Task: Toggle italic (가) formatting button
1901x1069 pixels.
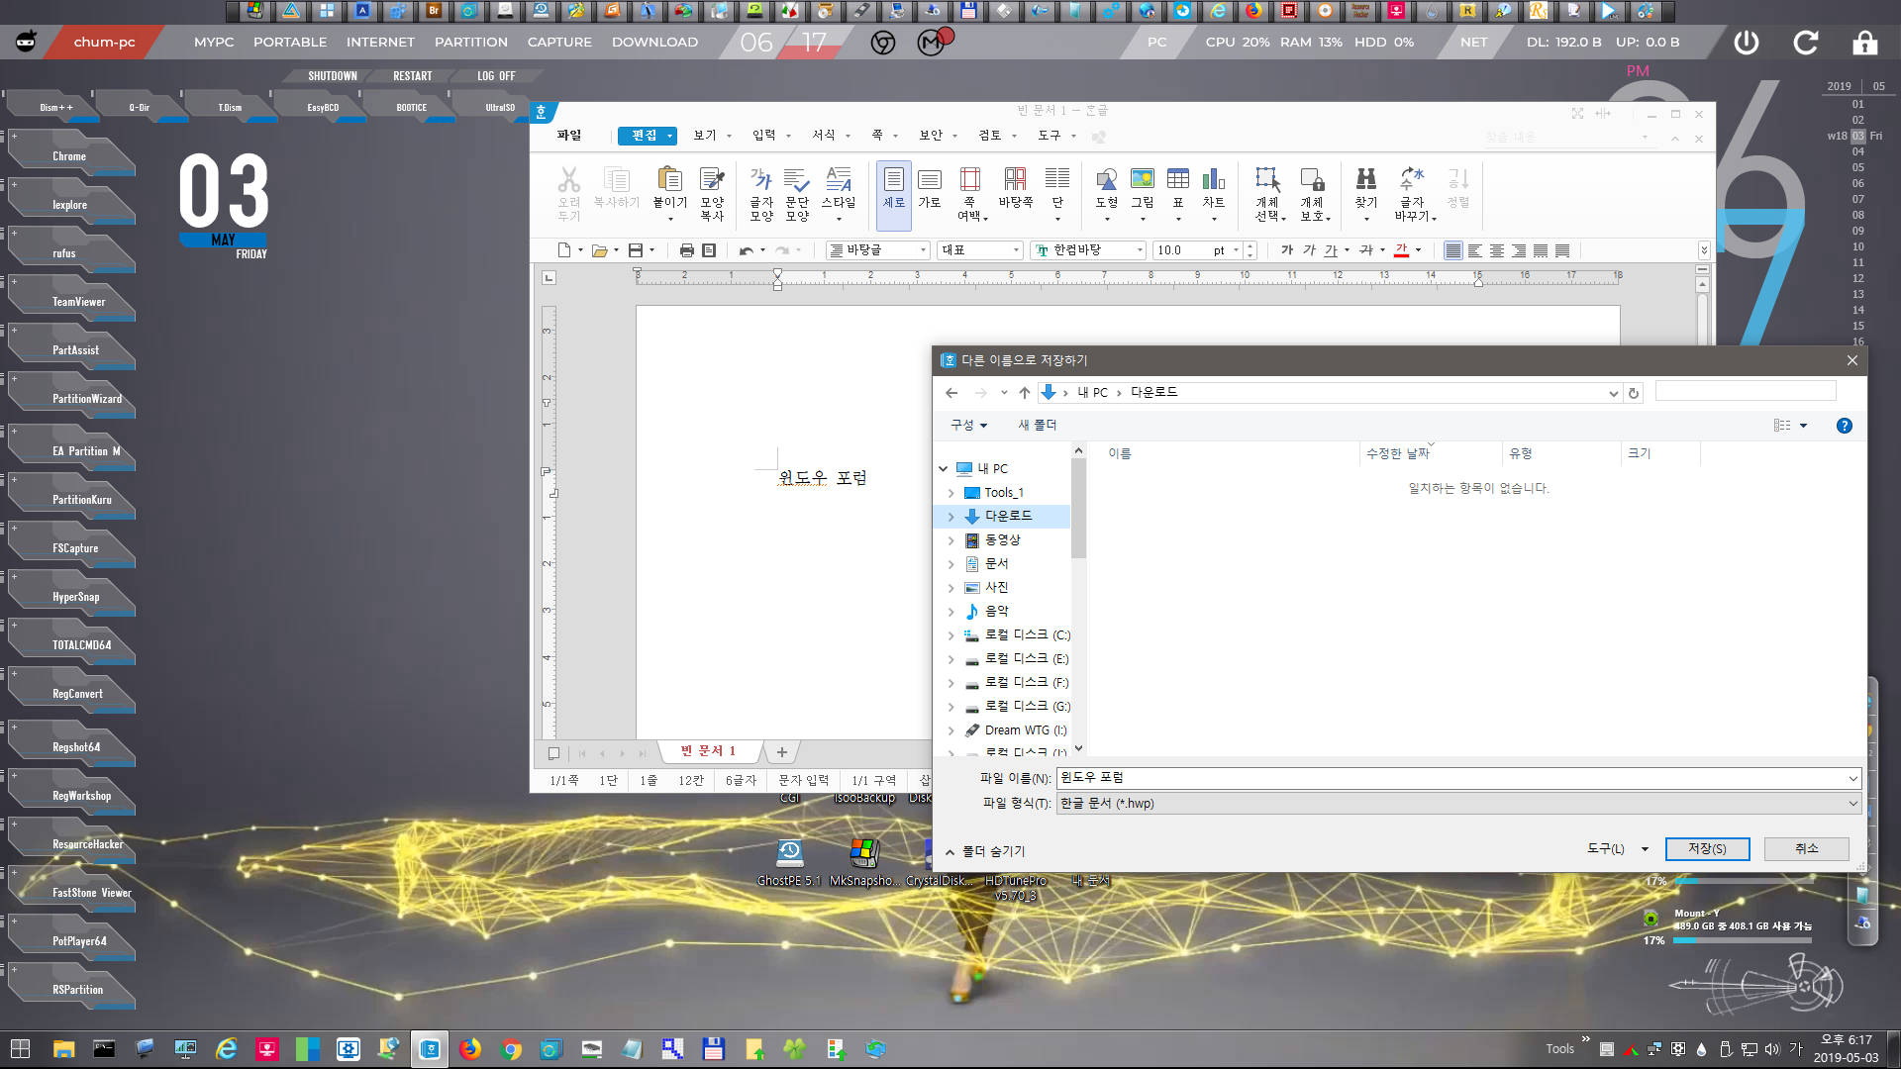Action: pos(1309,250)
